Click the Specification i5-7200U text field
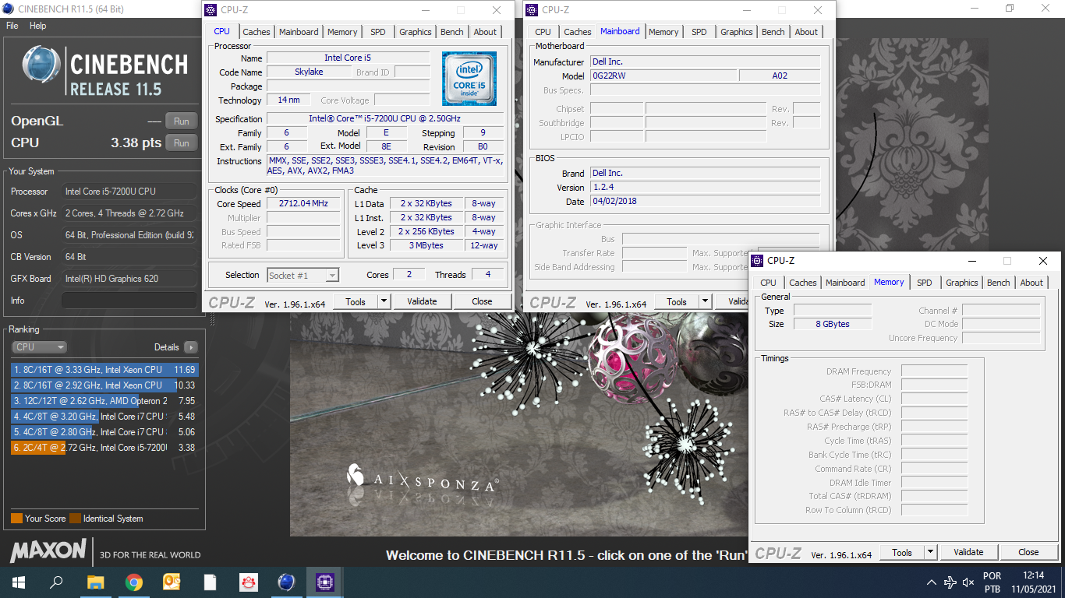This screenshot has width=1065, height=598. pos(385,118)
